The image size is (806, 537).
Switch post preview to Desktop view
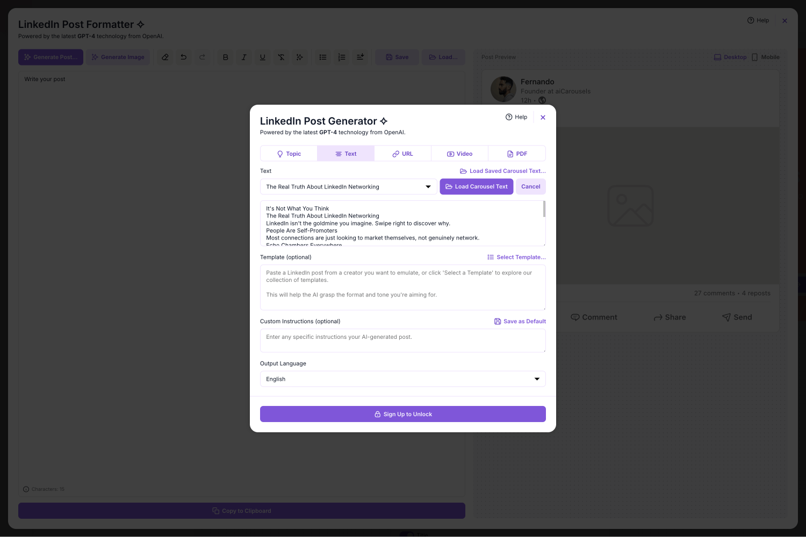tap(730, 57)
